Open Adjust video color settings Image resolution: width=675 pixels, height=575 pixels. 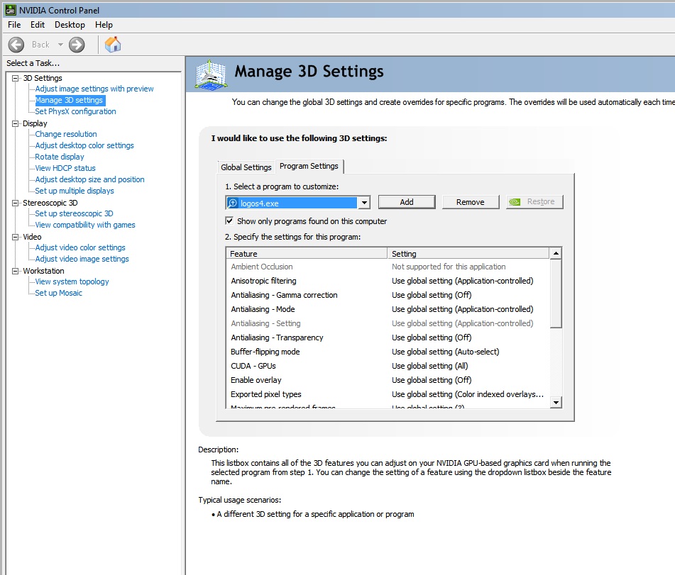coord(80,247)
